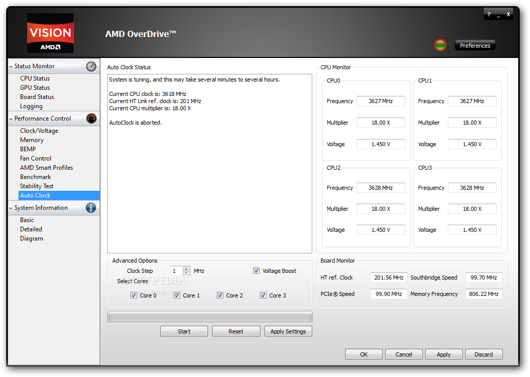This screenshot has height=377, width=530.
Task: Click the CPU3 Multiplier field
Action: (472, 209)
